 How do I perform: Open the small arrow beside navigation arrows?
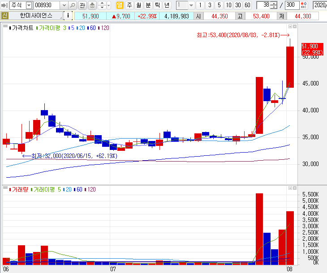click(109, 5)
